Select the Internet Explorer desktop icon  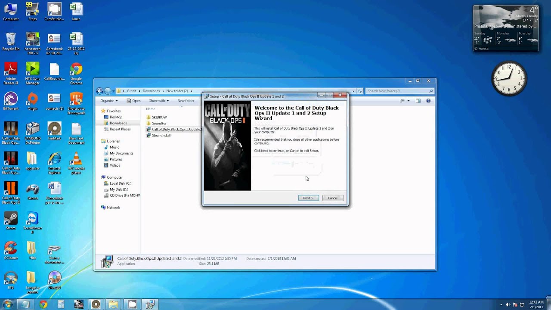54,163
